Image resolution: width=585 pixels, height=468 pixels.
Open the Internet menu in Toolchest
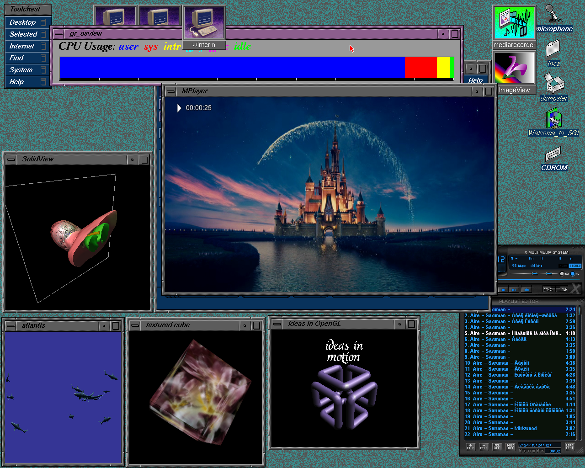[27, 46]
